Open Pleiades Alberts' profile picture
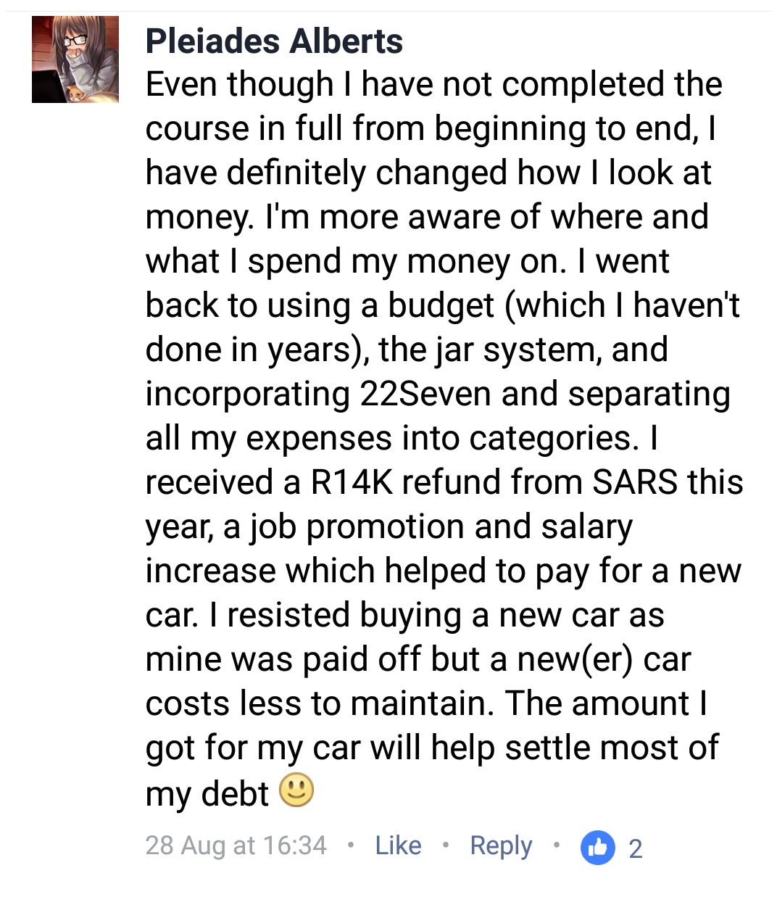Viewport: 777px width, 897px height. tap(75, 59)
